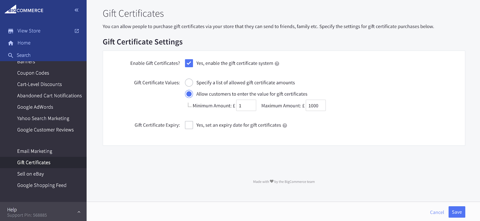Viewport: 480px width, 221px height.
Task: Select 'Allow customers to enter the value' radio
Action: [189, 94]
